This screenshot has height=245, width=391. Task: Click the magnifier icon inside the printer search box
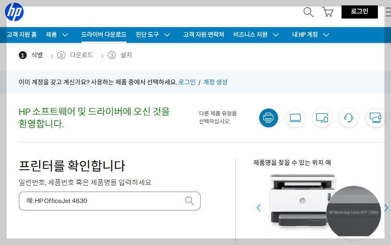tap(190, 201)
